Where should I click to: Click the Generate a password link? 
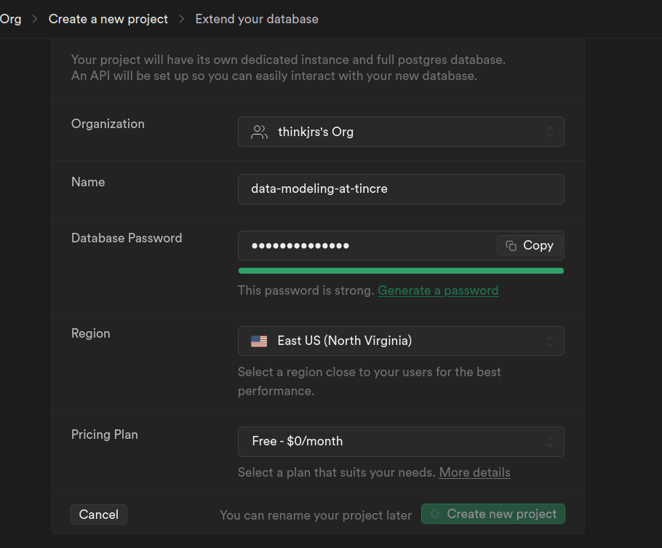click(438, 290)
